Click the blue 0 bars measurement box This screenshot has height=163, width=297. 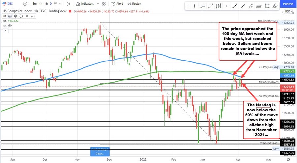coord(100,152)
